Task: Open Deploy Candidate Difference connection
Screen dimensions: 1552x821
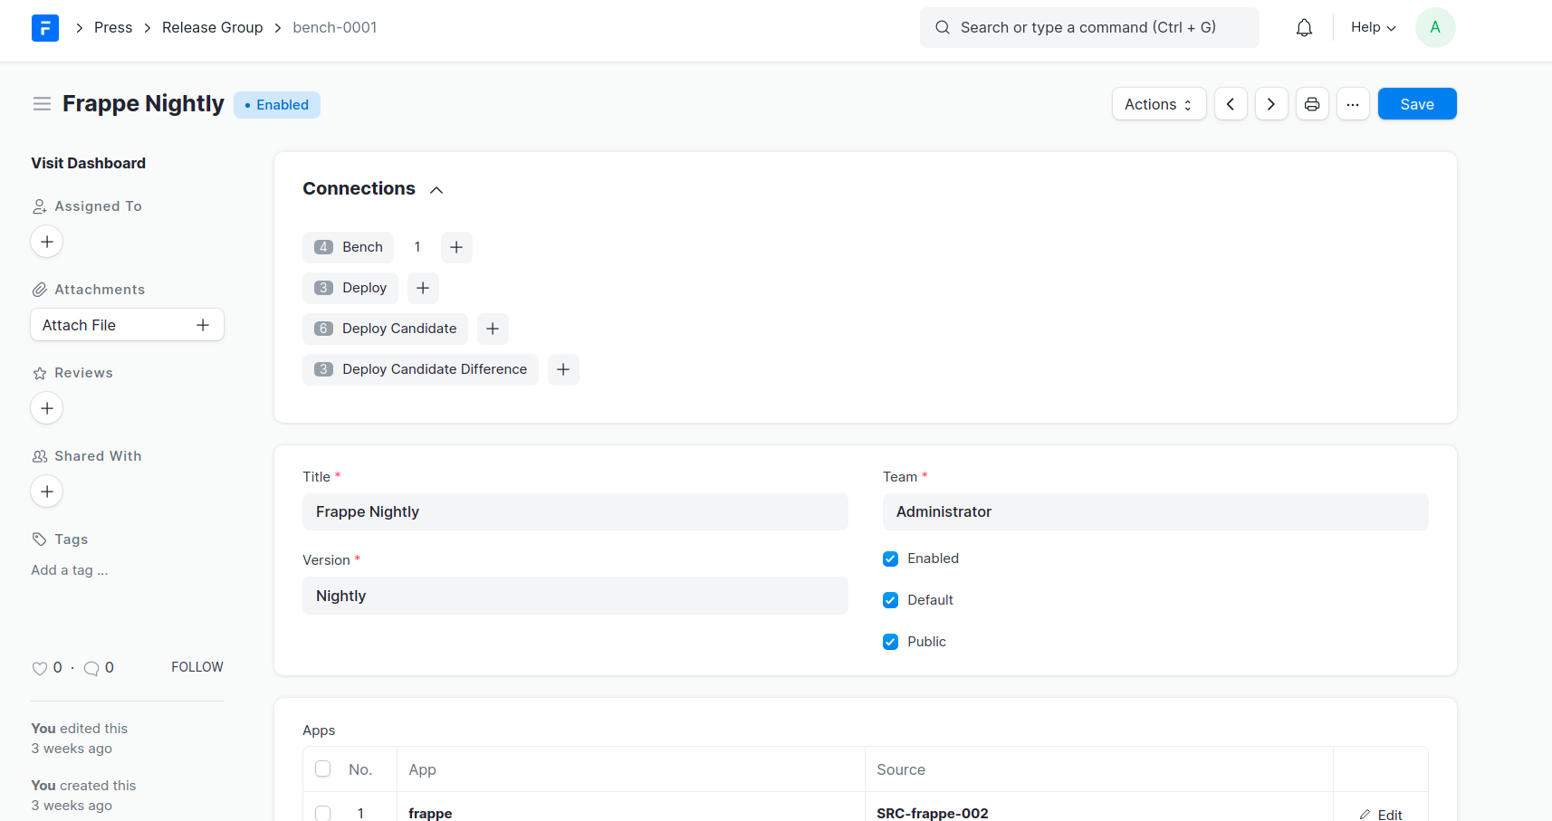Action: click(434, 369)
